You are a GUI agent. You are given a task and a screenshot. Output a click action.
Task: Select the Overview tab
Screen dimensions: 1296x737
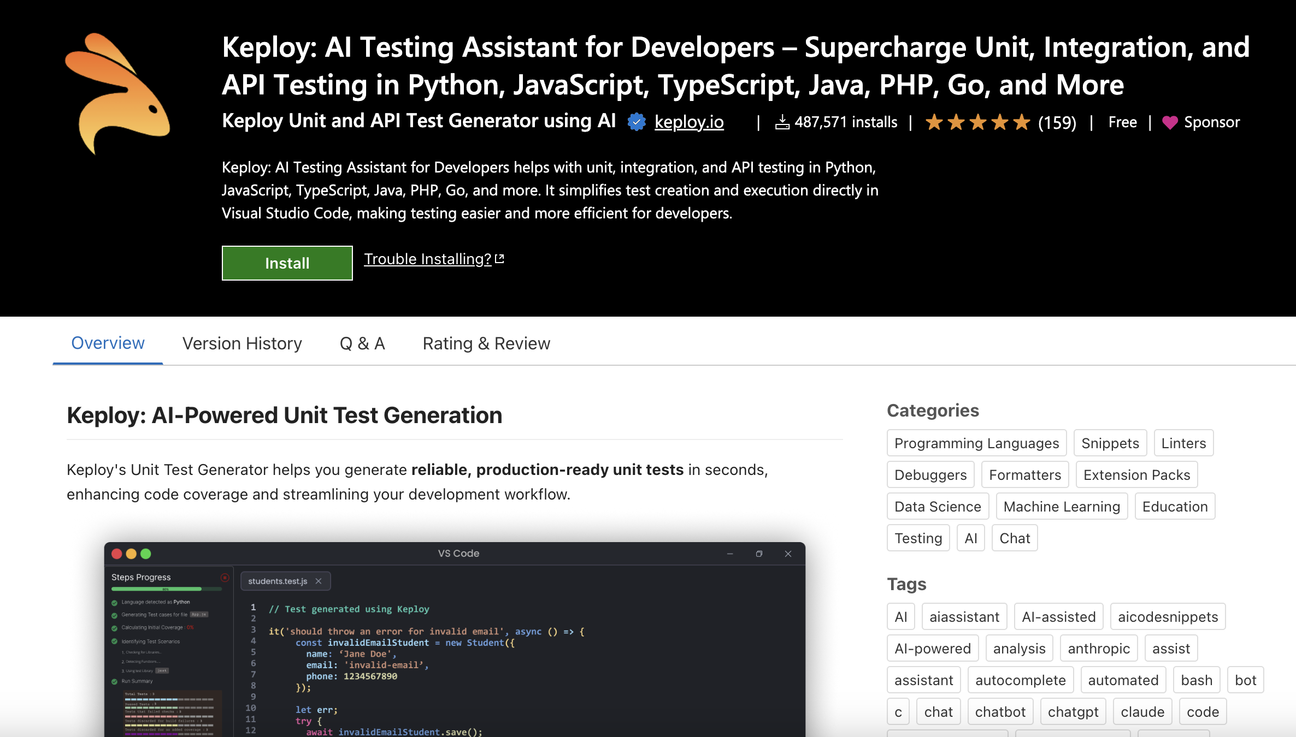pyautogui.click(x=108, y=343)
